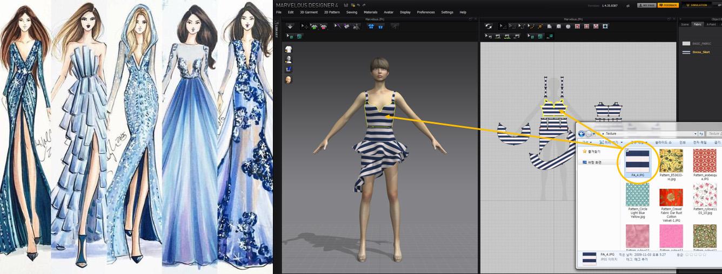Click the simulate down-arrow tool in 3D toolbar
This screenshot has height=274, width=722.
[x=290, y=26]
